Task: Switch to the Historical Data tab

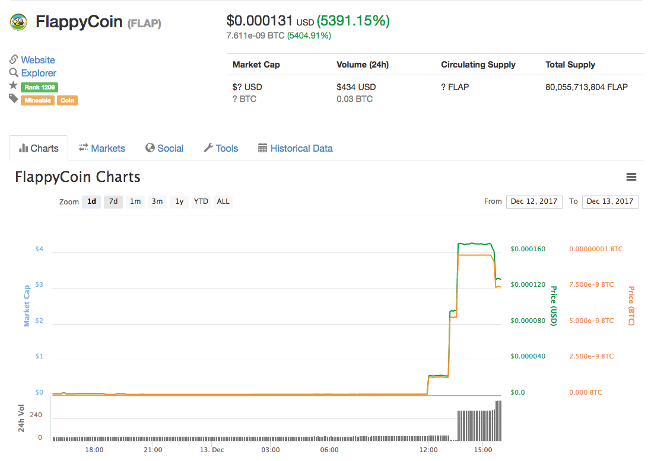Action: point(296,148)
